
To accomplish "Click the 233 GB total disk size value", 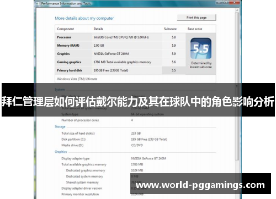I will [136, 134].
